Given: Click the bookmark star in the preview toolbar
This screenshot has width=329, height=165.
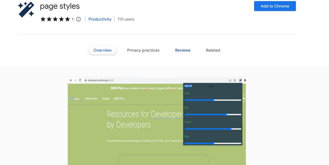Looking at the screenshot, I should click(235, 80).
